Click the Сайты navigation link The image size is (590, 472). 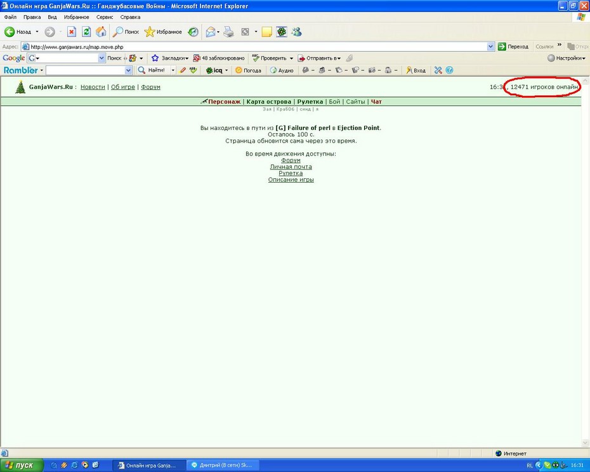pyautogui.click(x=355, y=102)
